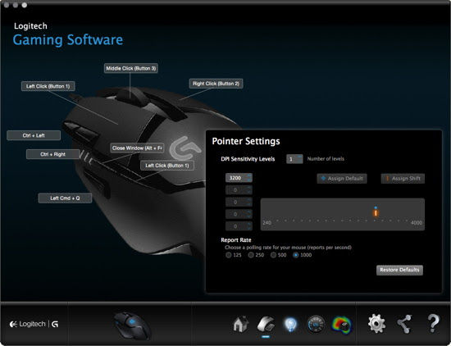Open the Home icon in bottom bar
451x346 pixels.
pyautogui.click(x=241, y=324)
